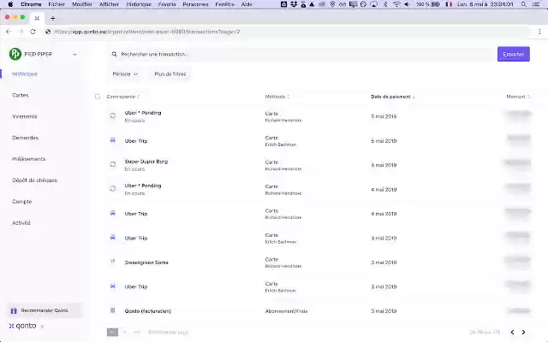
Task: Open the Afficher menu
Action: point(109,4)
